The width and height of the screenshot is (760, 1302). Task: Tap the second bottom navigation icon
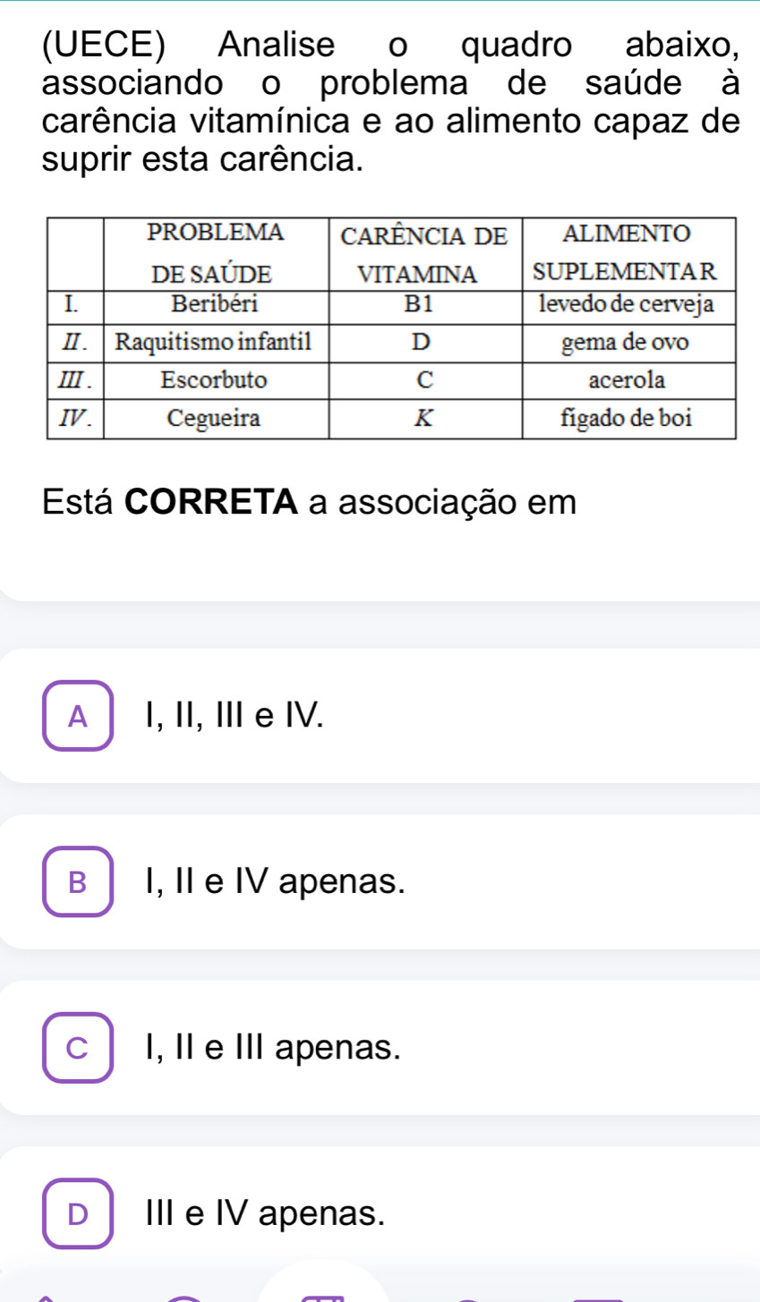click(x=184, y=1297)
